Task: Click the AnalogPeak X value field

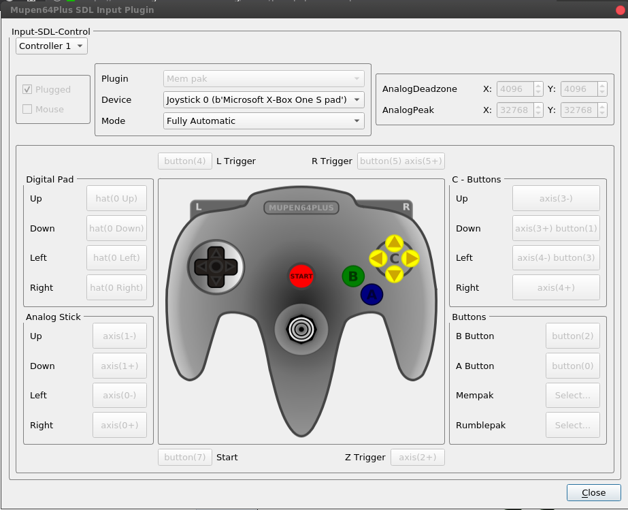Action: pyautogui.click(x=515, y=110)
